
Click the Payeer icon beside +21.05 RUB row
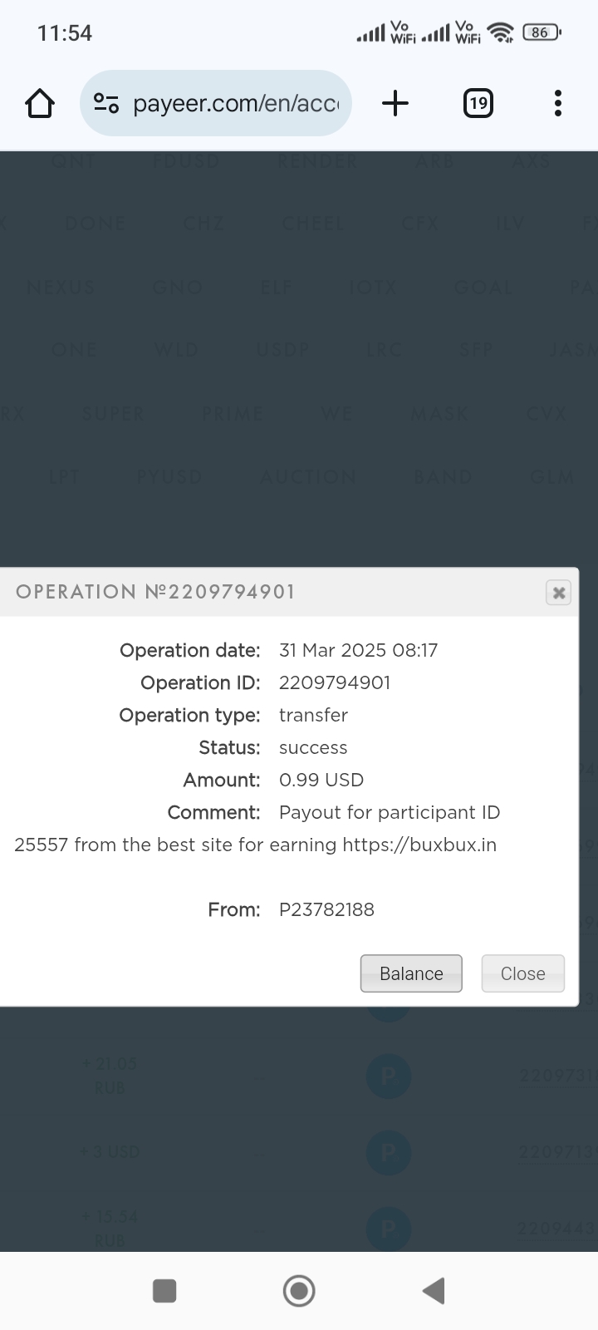(388, 1076)
